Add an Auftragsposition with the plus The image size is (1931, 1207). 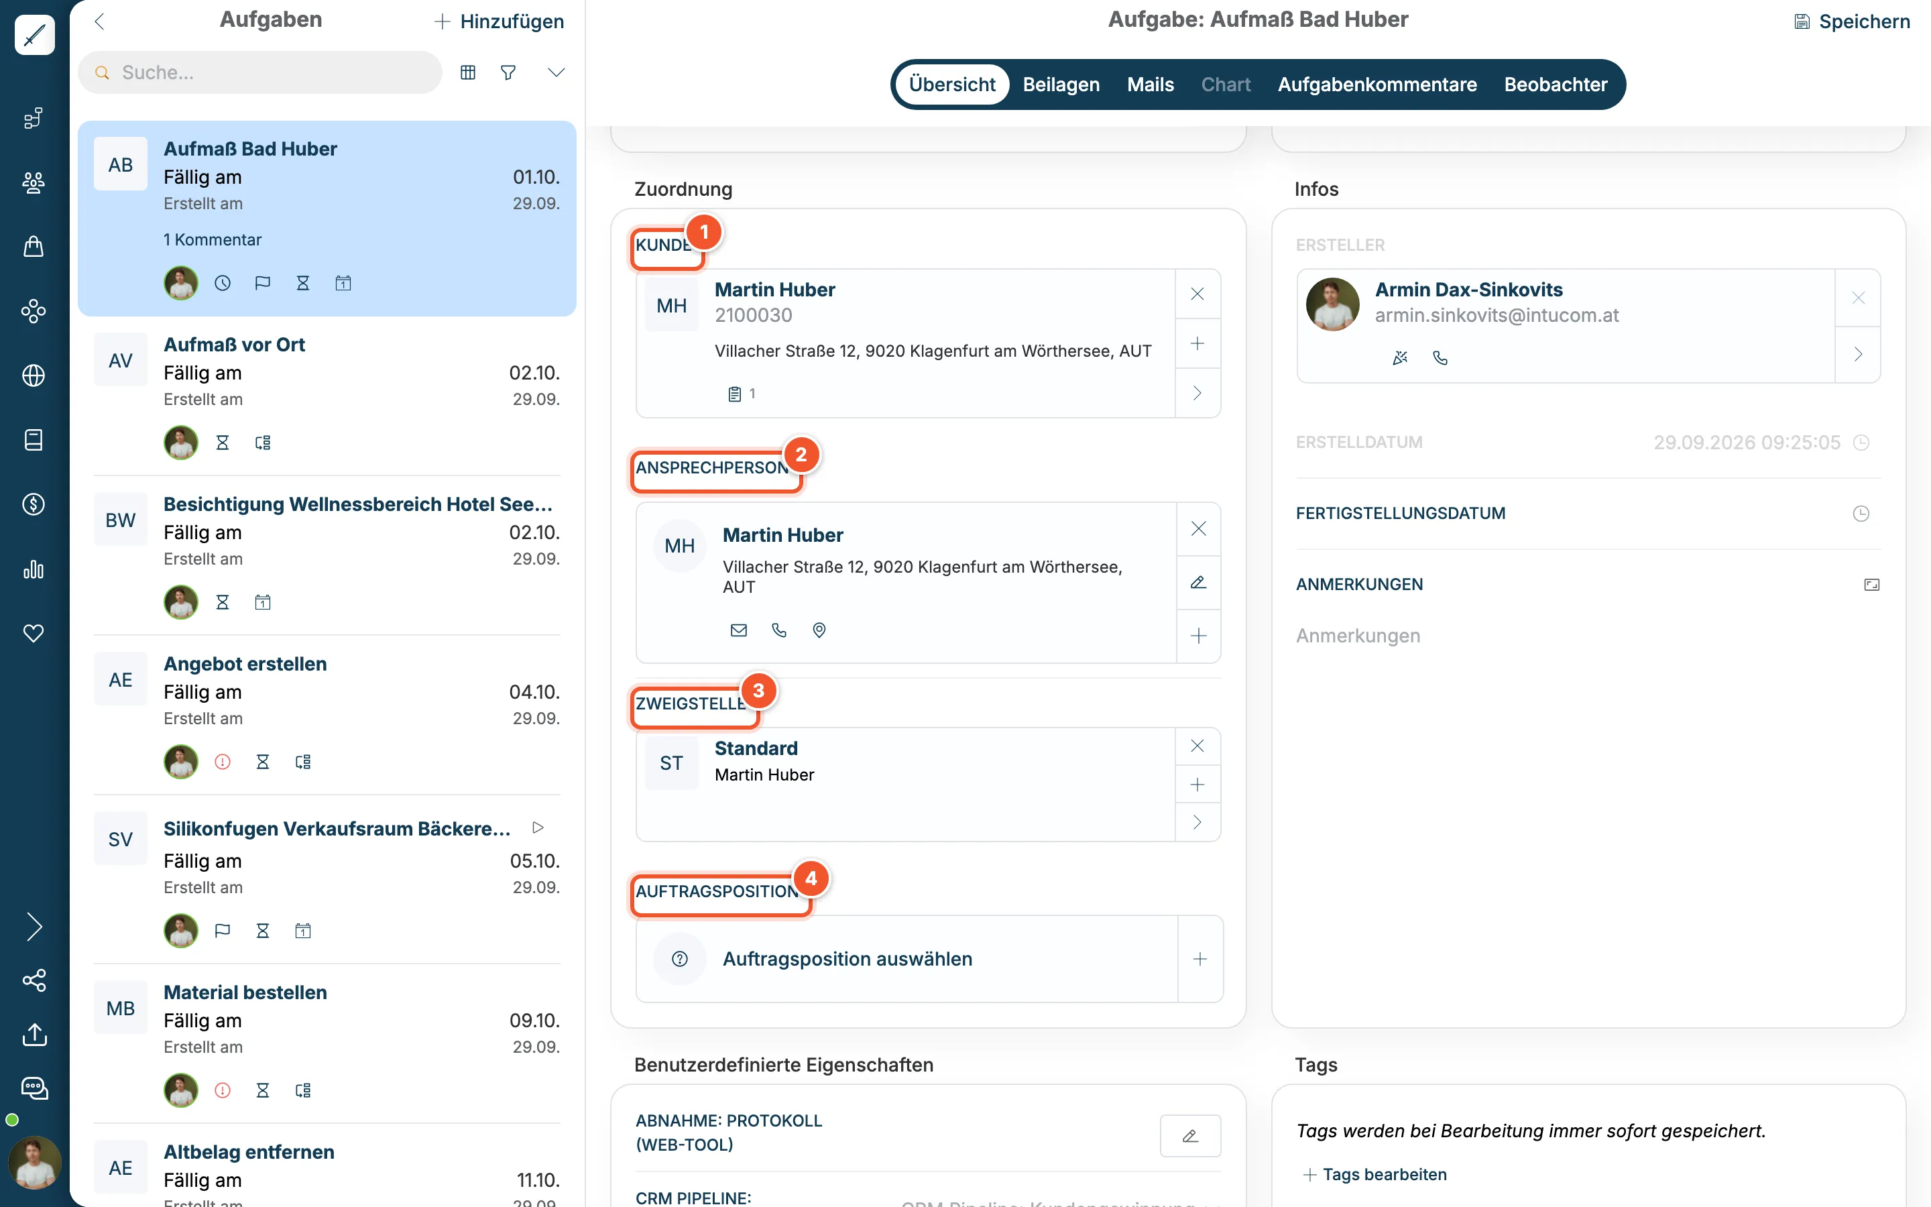(x=1200, y=959)
